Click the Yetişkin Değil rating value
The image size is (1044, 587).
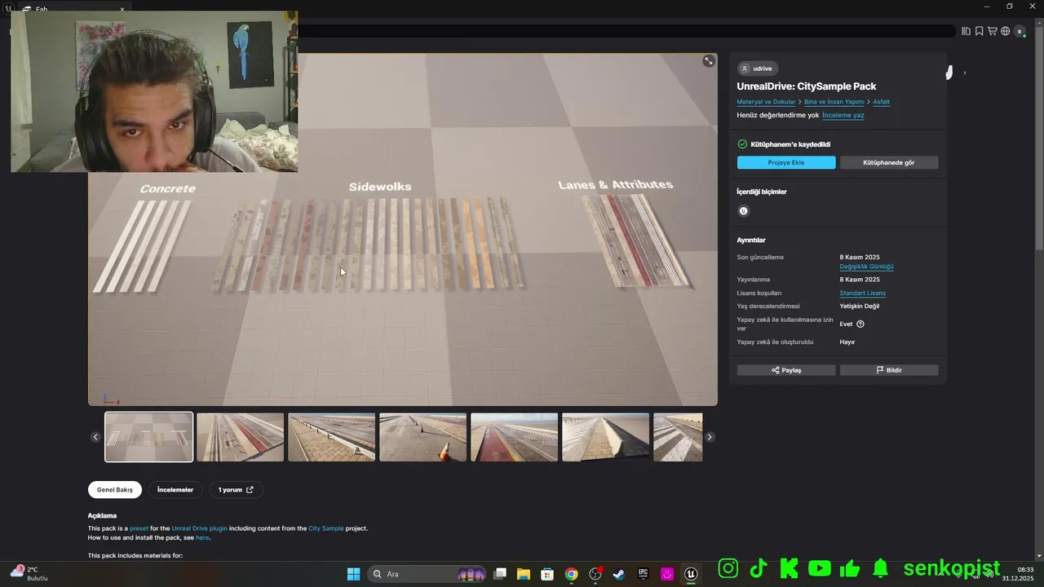click(x=859, y=306)
